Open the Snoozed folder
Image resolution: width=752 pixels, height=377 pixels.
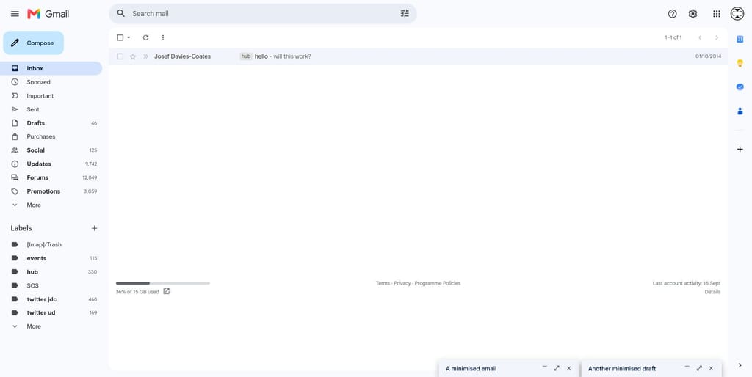point(51,82)
